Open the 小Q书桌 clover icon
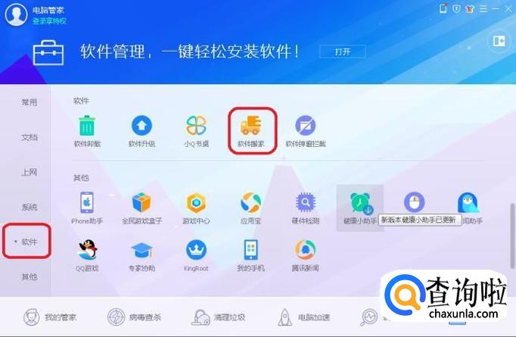The height and width of the screenshot is (337, 516). point(196,126)
